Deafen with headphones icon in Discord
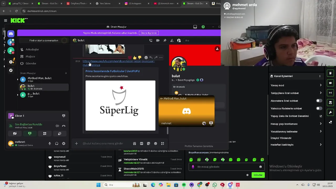This screenshot has width=336, height=189. (56, 144)
